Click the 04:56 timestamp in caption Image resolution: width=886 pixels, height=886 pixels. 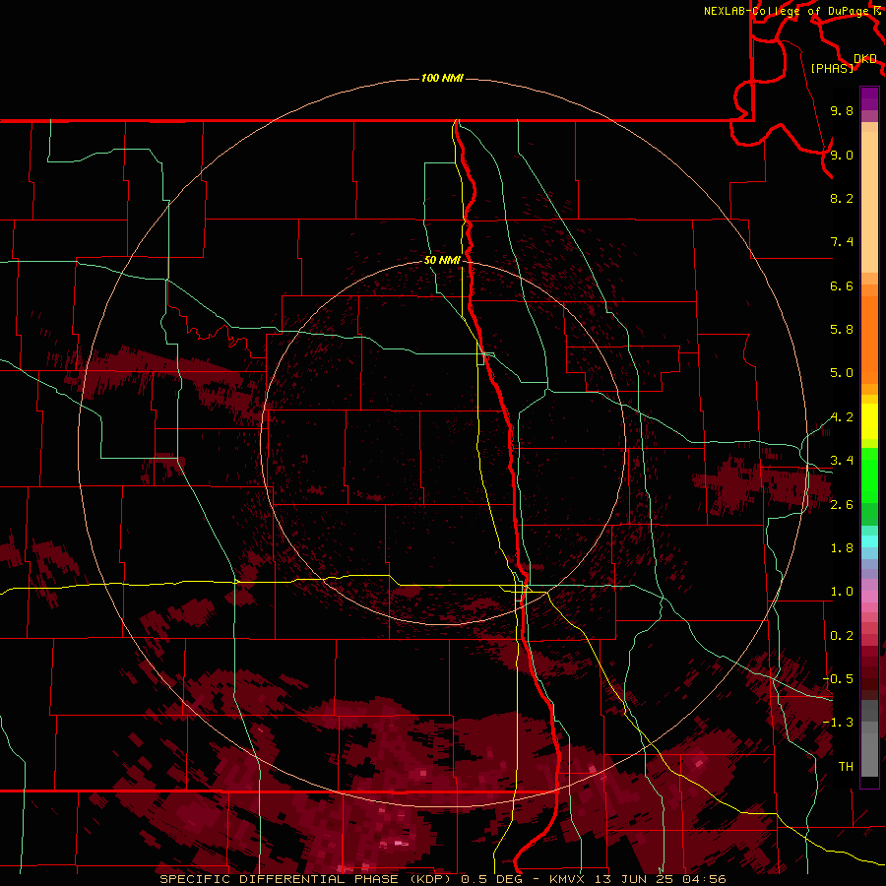[x=706, y=879]
